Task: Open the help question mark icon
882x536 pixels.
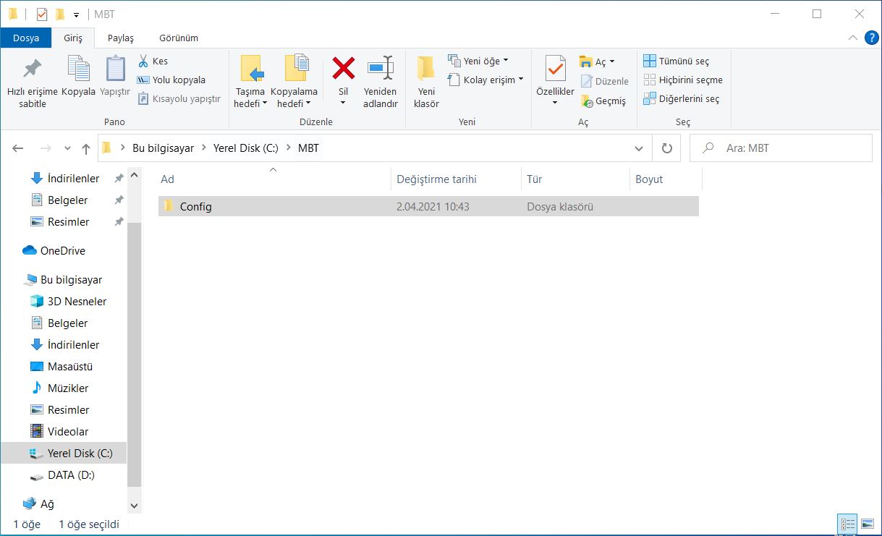Action: pyautogui.click(x=871, y=38)
